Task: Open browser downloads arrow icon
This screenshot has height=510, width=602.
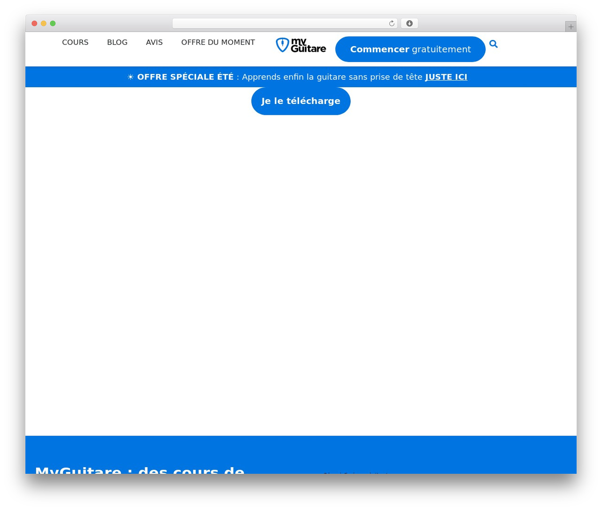Action: click(409, 24)
